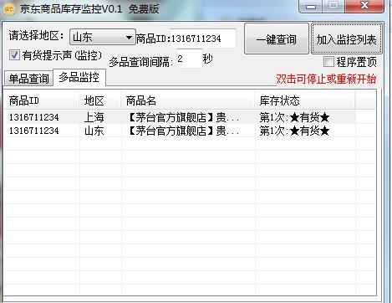
Task: Click the 库存状态 column header
Action: (305, 100)
